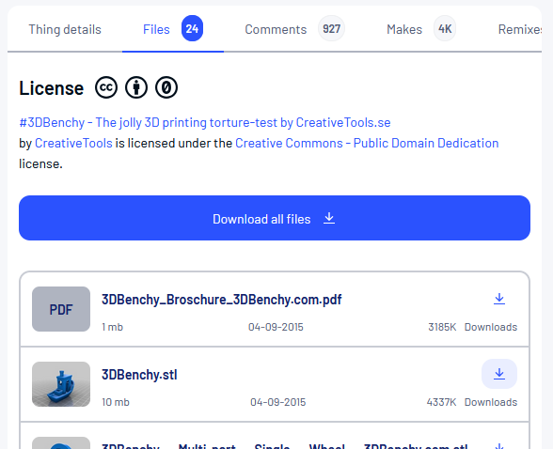Click the 24 files count badge
Screen dimensions: 553x449
click(x=192, y=28)
